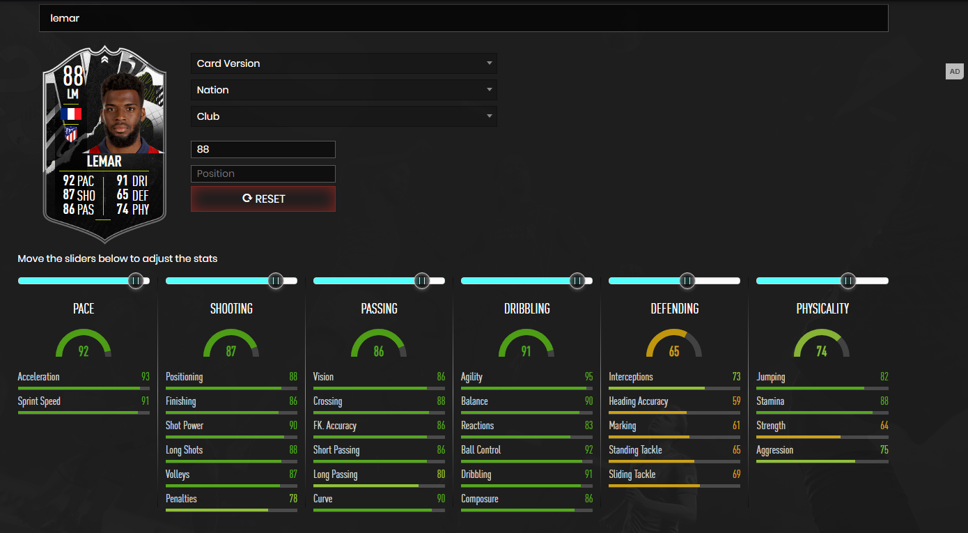
Task: Click the Long Shots stat label
Action: pos(185,450)
